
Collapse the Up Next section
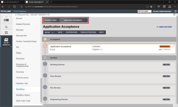[45, 58]
